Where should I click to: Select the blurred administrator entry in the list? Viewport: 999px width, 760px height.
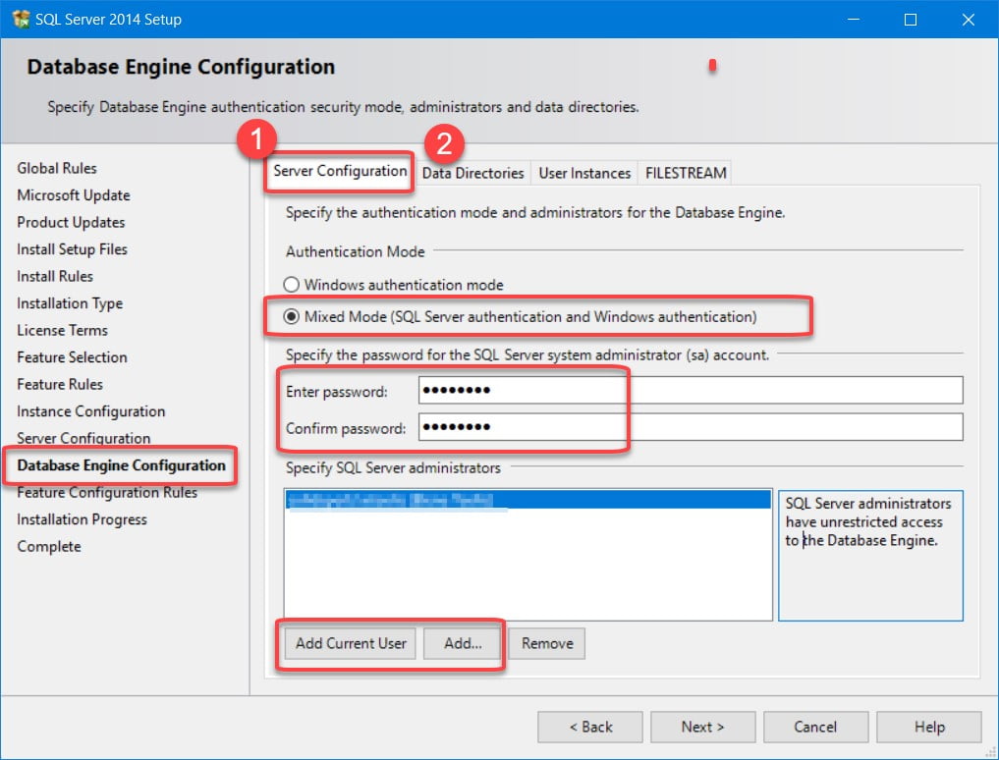(x=528, y=500)
